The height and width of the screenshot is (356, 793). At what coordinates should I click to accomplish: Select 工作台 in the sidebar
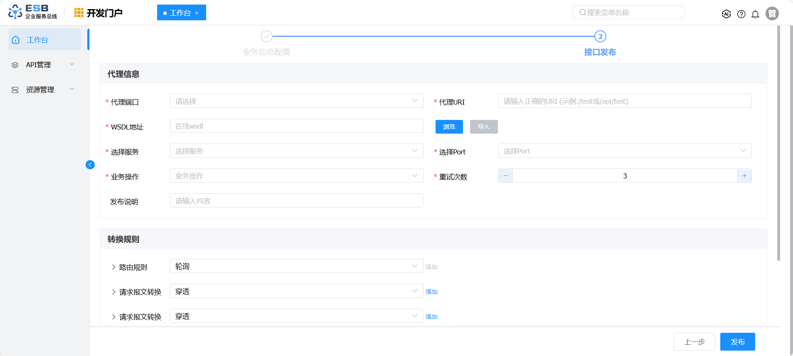point(44,40)
